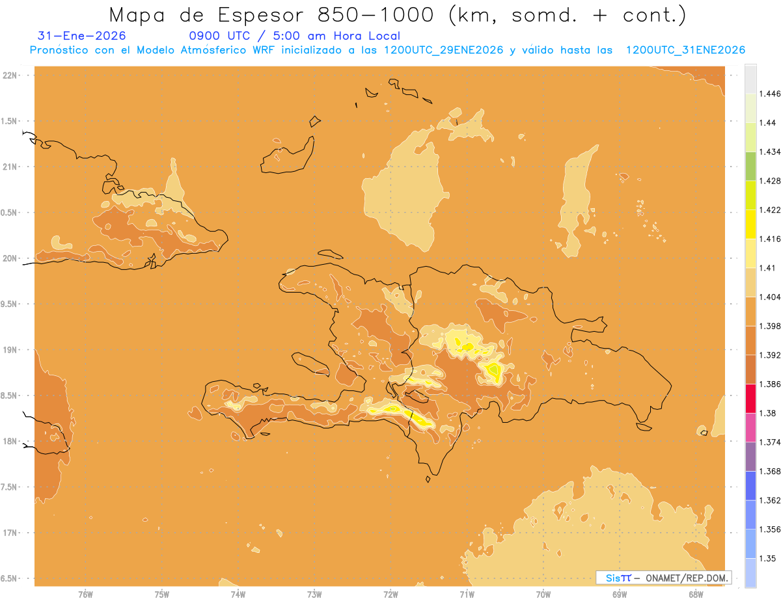Click the grey-white top segment of the legend
This screenshot has height=603, width=781.
click(x=750, y=79)
